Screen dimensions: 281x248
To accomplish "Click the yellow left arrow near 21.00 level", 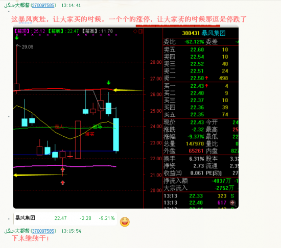I will (x=40, y=175).
